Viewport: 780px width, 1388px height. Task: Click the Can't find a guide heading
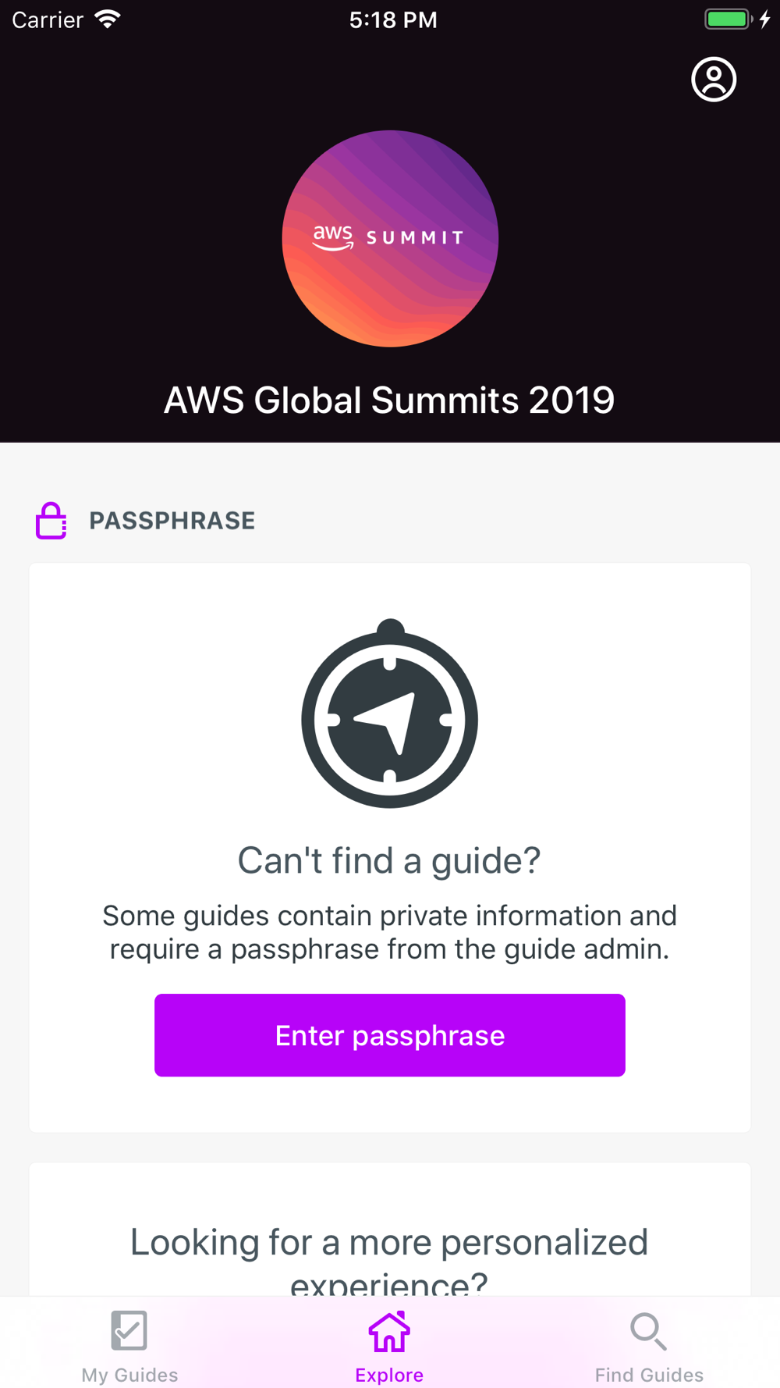(x=389, y=860)
